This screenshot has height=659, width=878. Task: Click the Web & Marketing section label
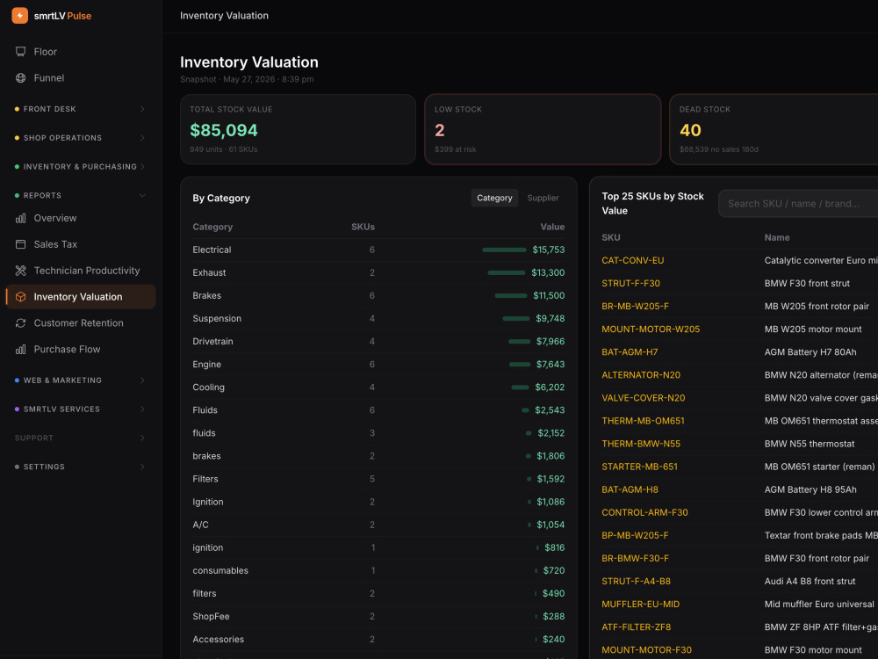coord(62,380)
